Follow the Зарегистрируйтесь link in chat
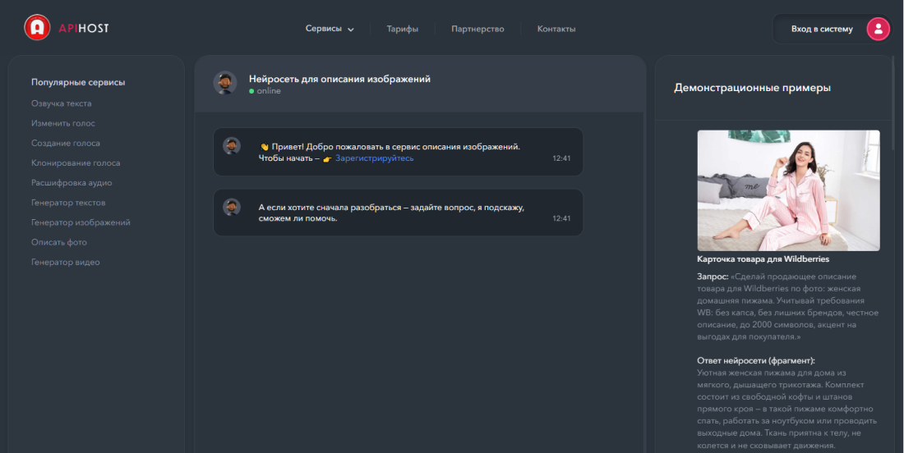The image size is (904, 453). [374, 158]
